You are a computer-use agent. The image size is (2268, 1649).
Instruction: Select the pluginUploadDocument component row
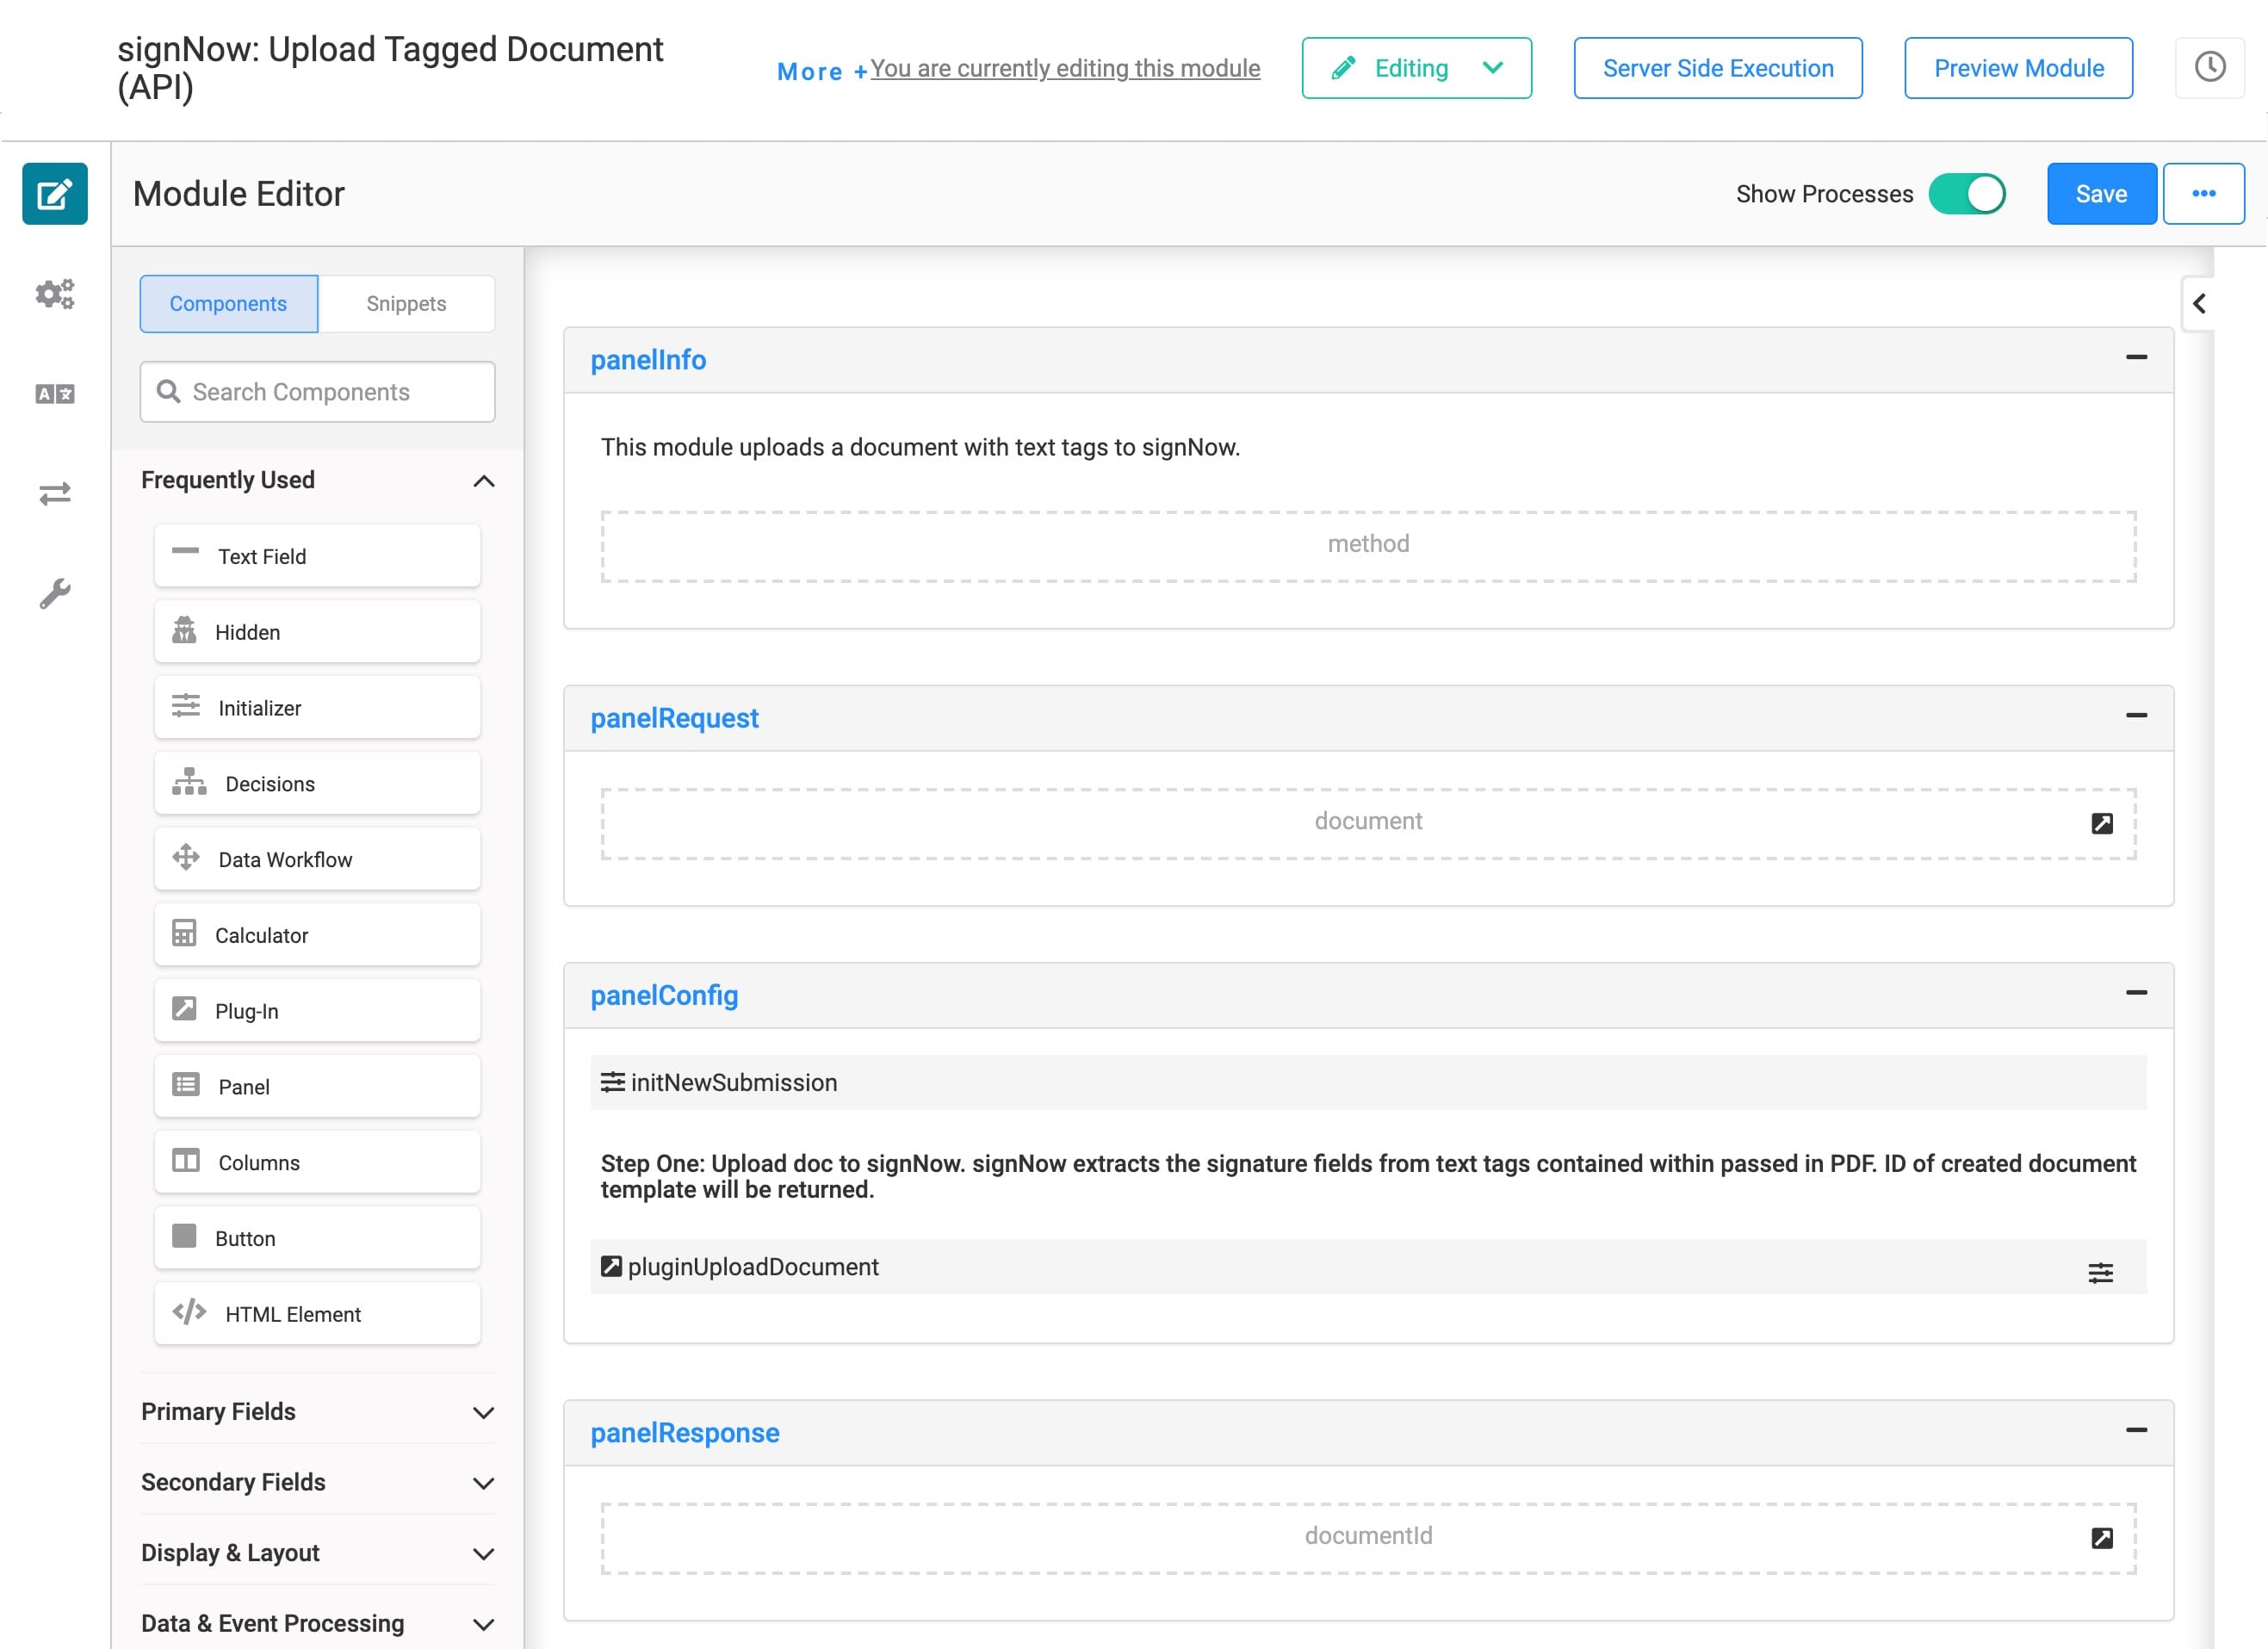[x=1368, y=1266]
